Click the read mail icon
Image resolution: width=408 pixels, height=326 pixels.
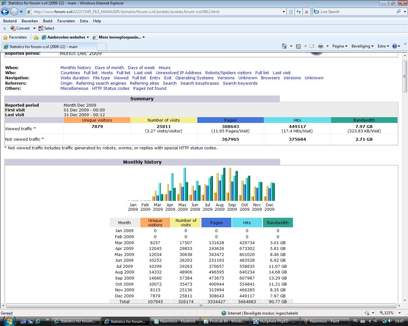312,46
